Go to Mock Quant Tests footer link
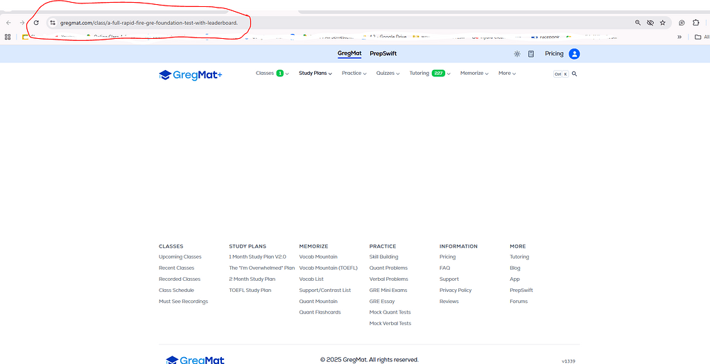The image size is (710, 364). 390,313
